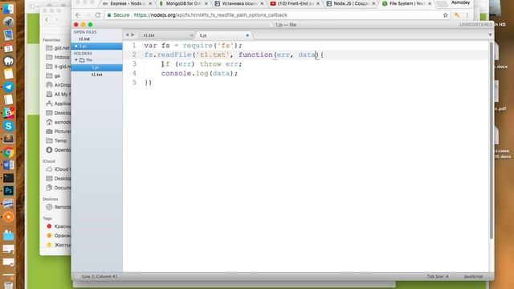This screenshot has width=514, height=289.
Task: Bookmark this page with the star icon
Action: [445, 15]
